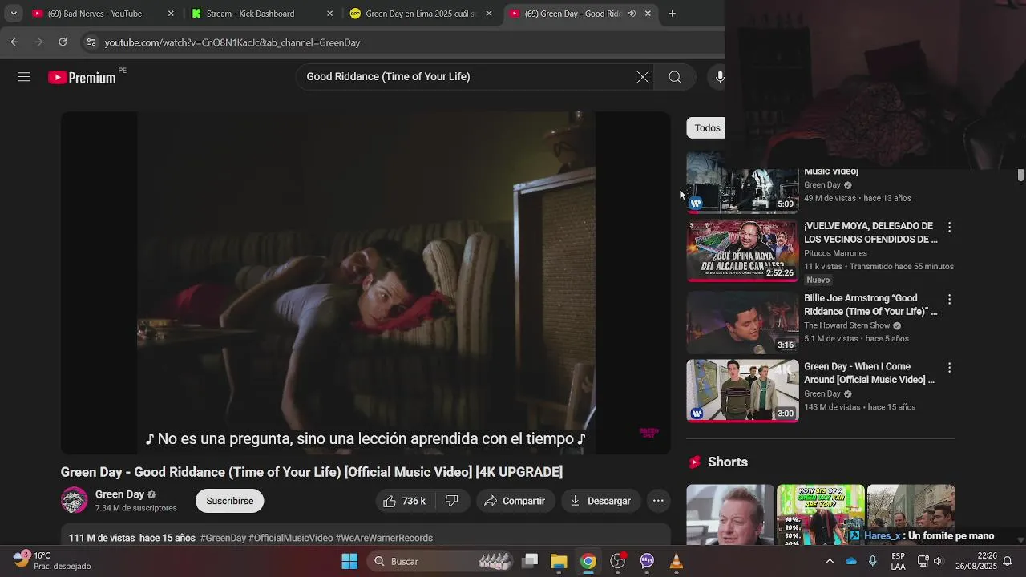1026x577 pixels.
Task: Dislike the video with thumbs down
Action: coord(452,501)
